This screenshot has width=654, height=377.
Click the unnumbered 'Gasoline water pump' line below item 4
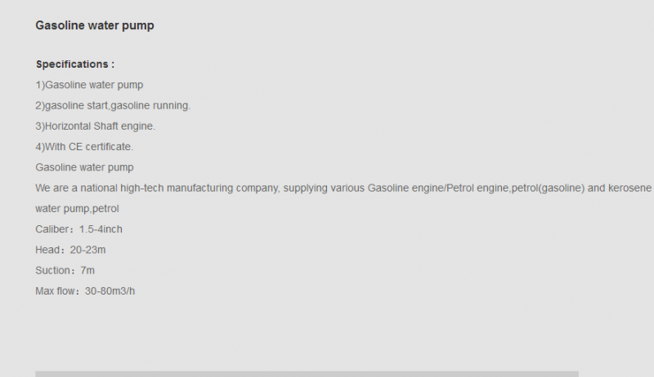85,167
